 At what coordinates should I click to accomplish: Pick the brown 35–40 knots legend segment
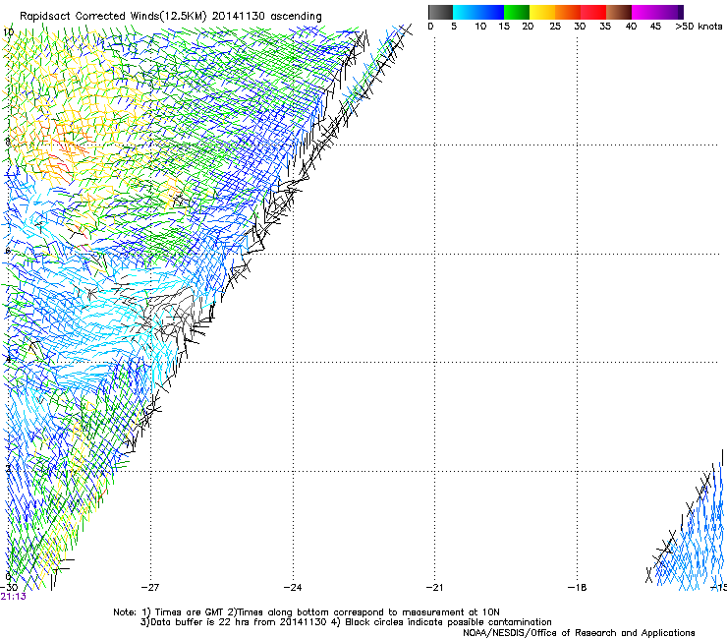click(x=619, y=12)
